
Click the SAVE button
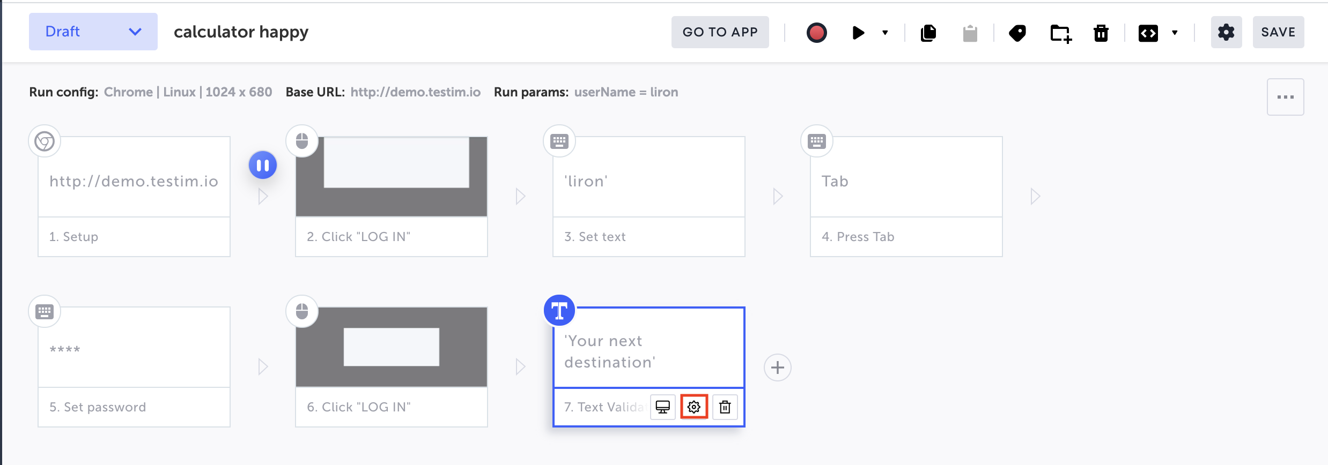(1278, 32)
